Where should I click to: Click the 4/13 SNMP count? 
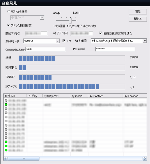[x=133, y=77]
